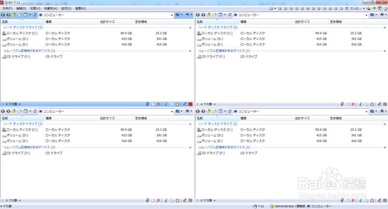Refresh the bottom-left pane
Screen dimensions: 388x209
35,111
